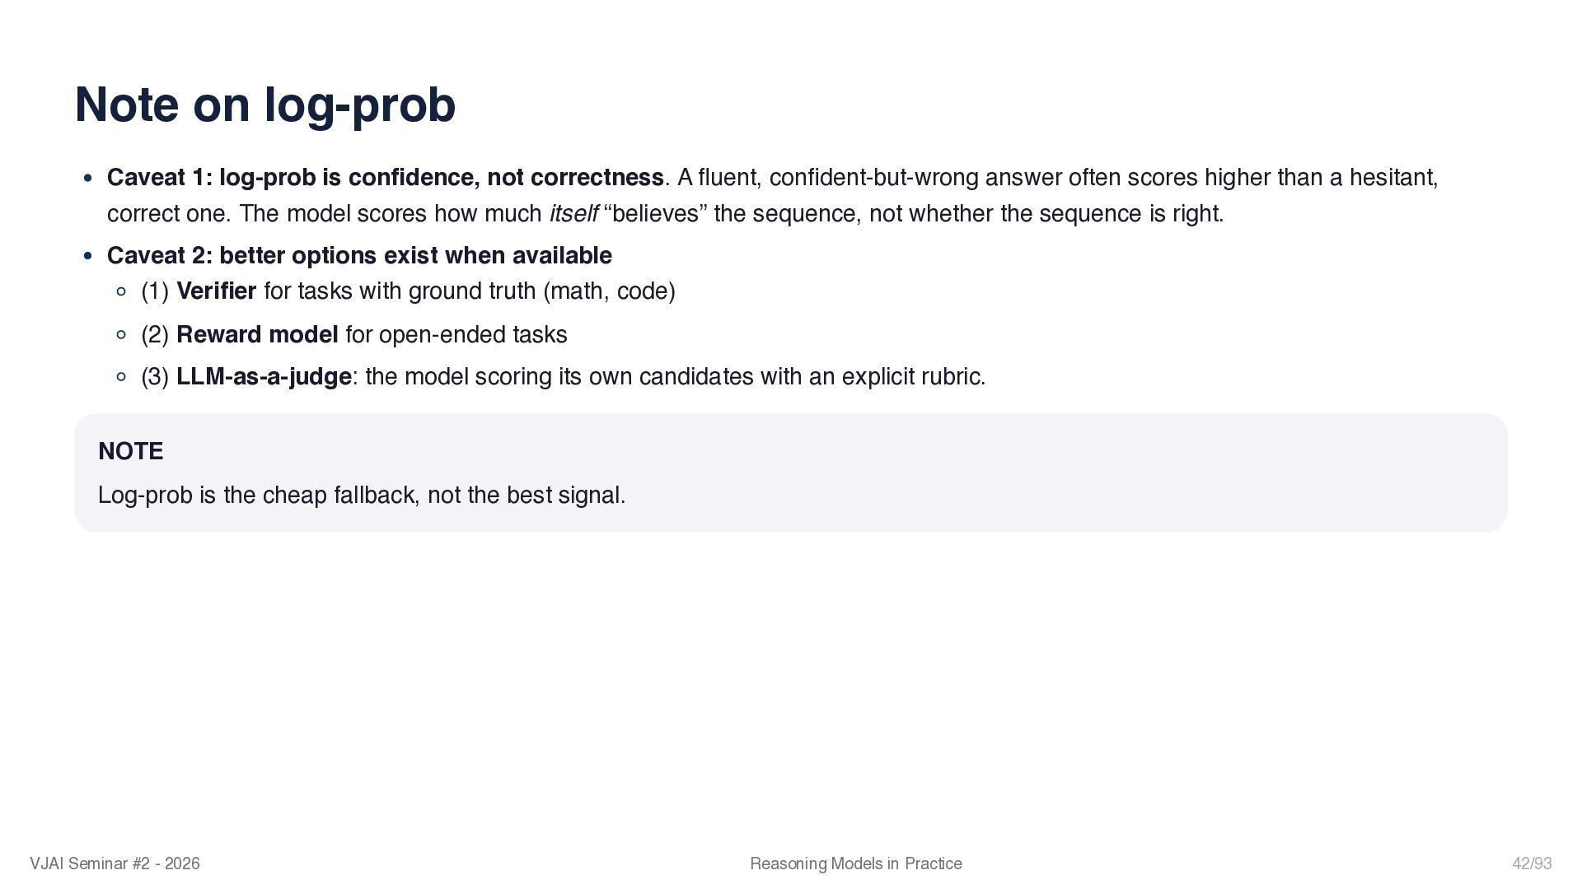Click the text "(math, code)"
The width and height of the screenshot is (1582, 889).
(x=609, y=291)
